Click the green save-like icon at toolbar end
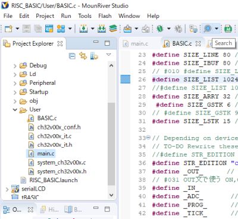This screenshot has width=238, height=219. click(x=228, y=29)
